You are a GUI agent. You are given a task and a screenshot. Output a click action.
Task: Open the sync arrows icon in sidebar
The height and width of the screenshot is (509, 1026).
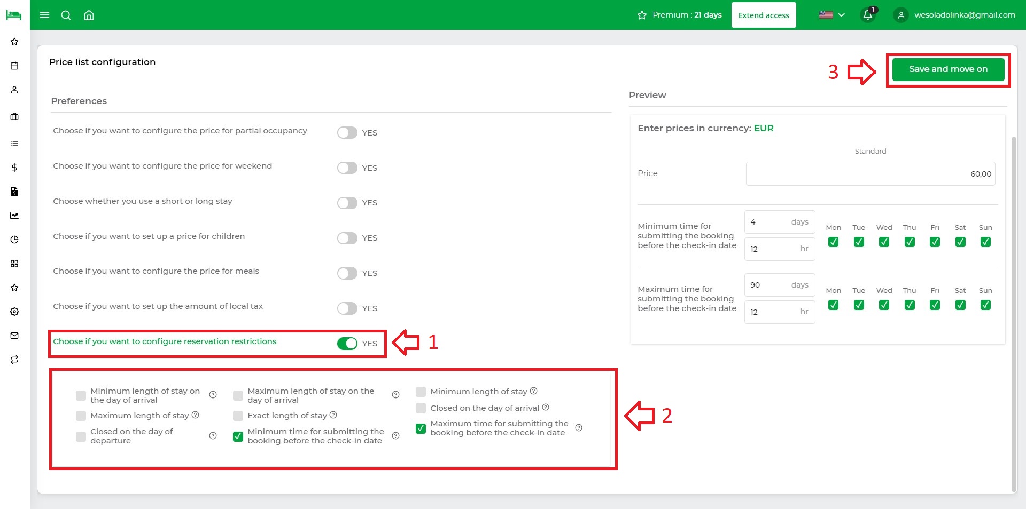[x=14, y=360]
